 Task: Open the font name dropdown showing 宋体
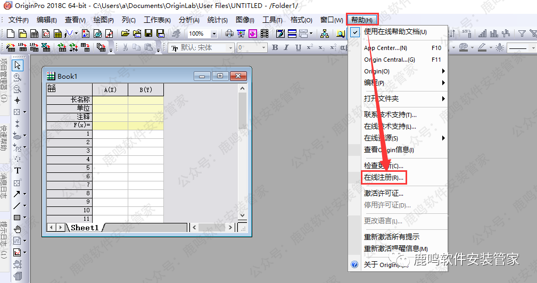(x=230, y=47)
